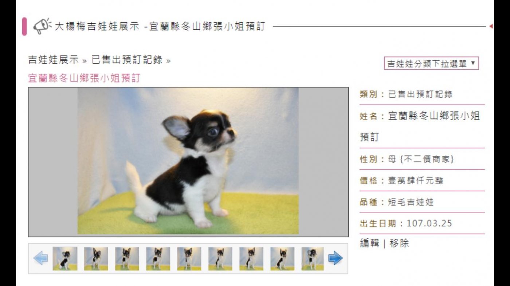Click the 已售出預訂記錄 breadcrumb link
510x286 pixels.
tap(127, 60)
